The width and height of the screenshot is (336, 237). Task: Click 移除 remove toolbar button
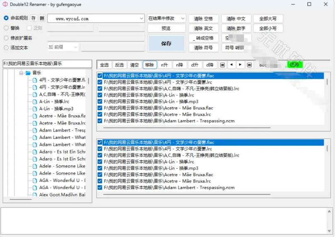(x=150, y=65)
